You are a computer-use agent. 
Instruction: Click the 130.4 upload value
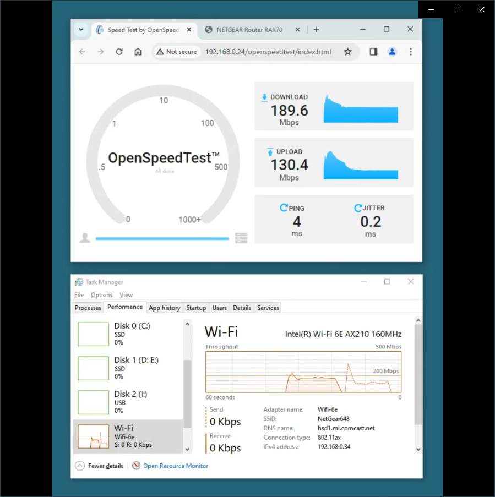(x=289, y=165)
